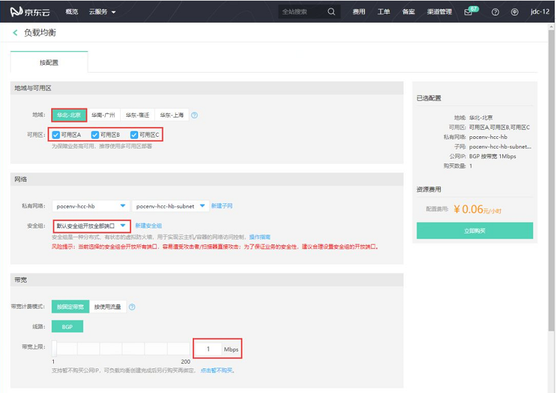The image size is (556, 393).
Task: Click the 立即购买 button
Action: point(475,231)
